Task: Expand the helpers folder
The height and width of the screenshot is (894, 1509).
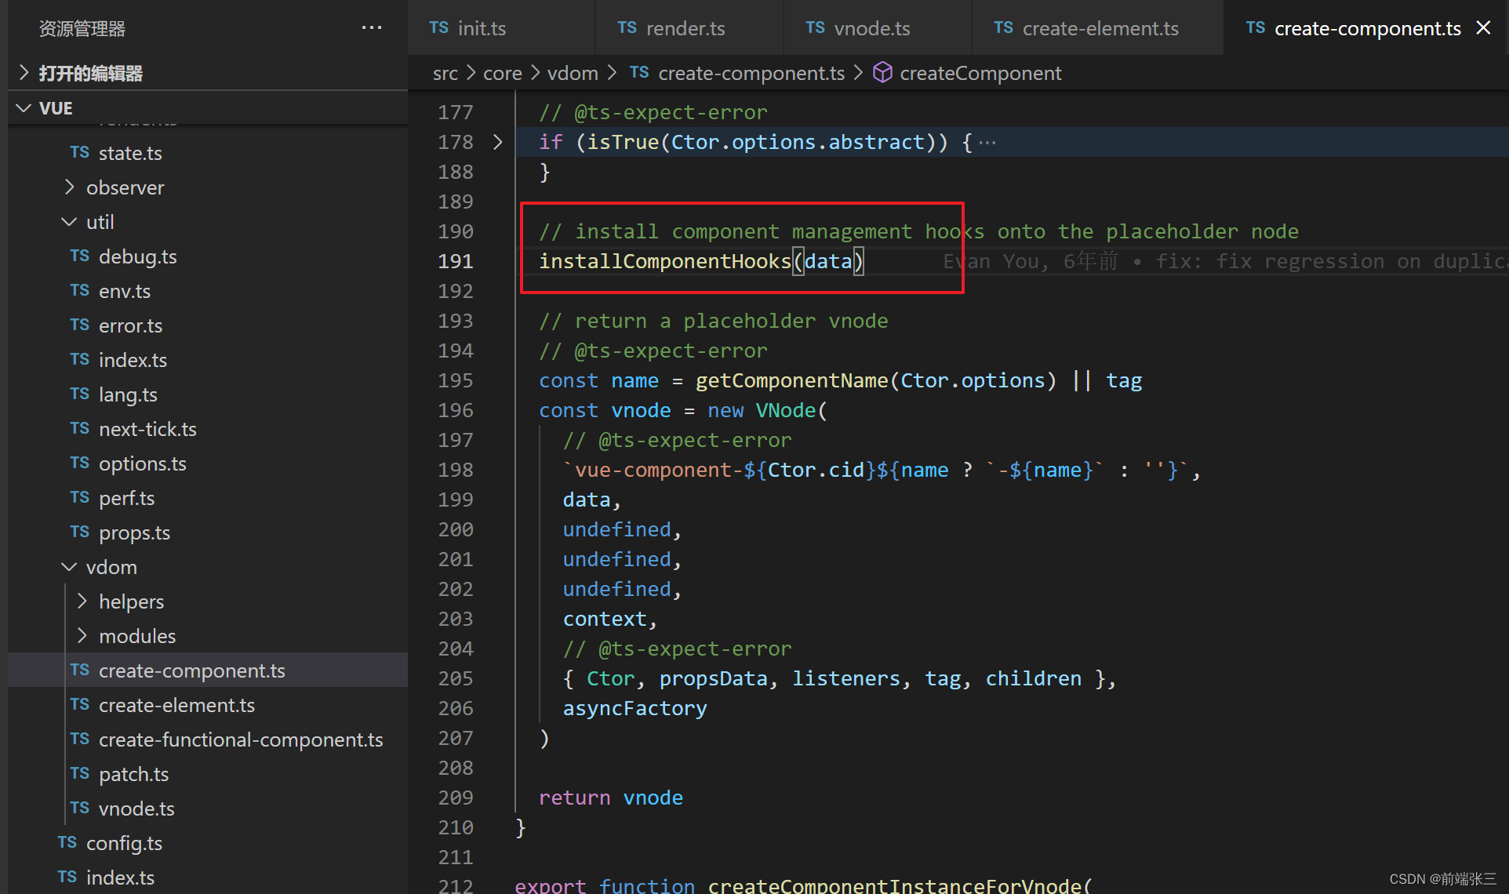Action: 207,601
